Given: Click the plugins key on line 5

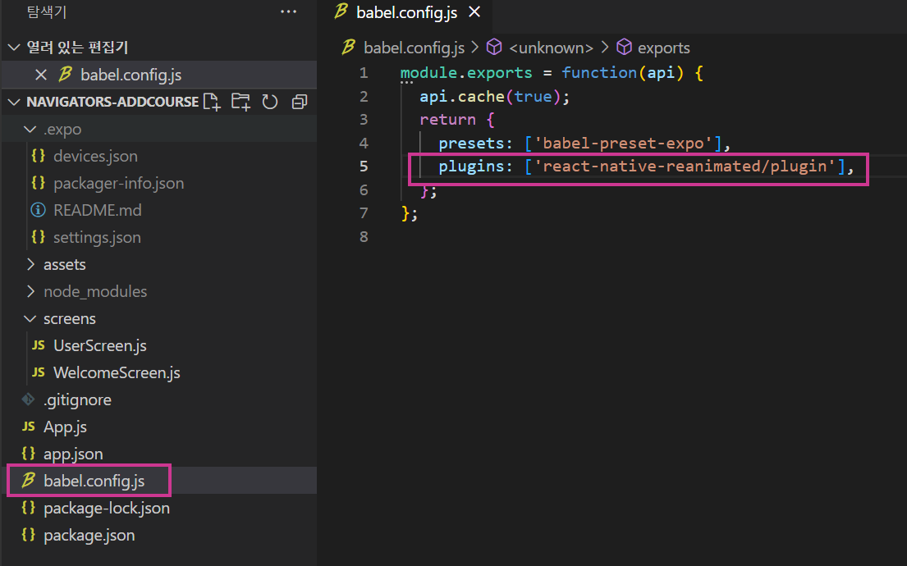Looking at the screenshot, I should click(x=471, y=167).
